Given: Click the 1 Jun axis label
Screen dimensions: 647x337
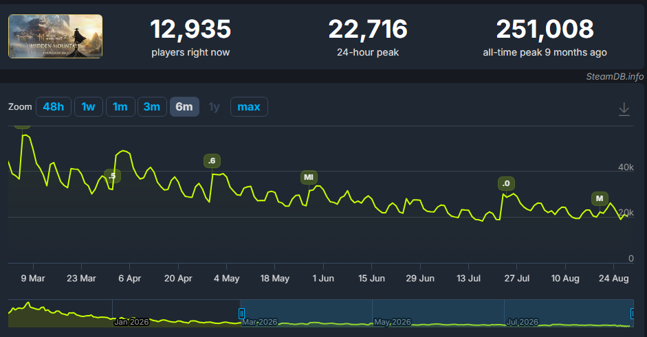Looking at the screenshot, I should click(x=323, y=278).
